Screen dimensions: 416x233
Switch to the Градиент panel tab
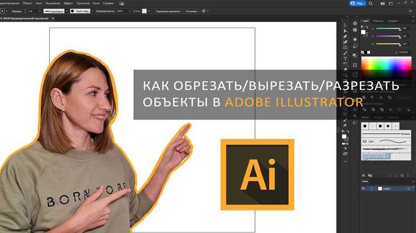(393, 21)
